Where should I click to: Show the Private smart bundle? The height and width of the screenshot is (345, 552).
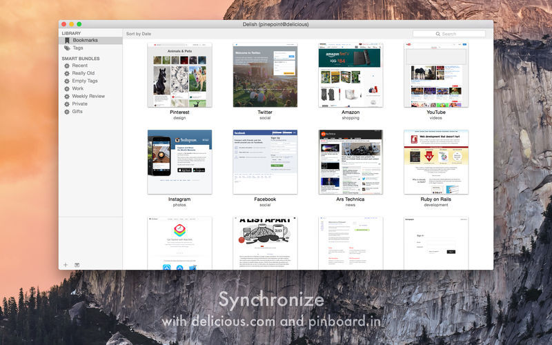coord(80,103)
